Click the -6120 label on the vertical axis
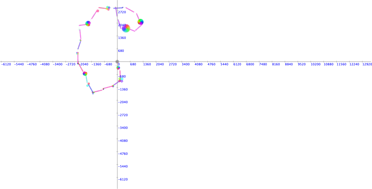Screen dimensions: 372x189 tap(123, 179)
